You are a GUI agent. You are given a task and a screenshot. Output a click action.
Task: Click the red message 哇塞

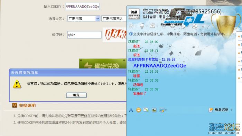[x=137, y=76]
